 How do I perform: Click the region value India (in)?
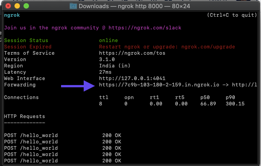pyautogui.click(x=115, y=66)
